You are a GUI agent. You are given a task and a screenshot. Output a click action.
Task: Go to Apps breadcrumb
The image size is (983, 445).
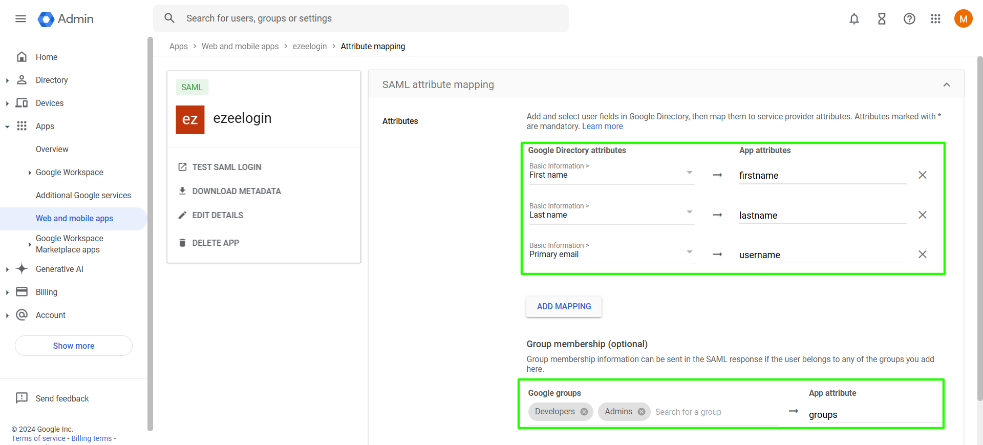coord(178,46)
